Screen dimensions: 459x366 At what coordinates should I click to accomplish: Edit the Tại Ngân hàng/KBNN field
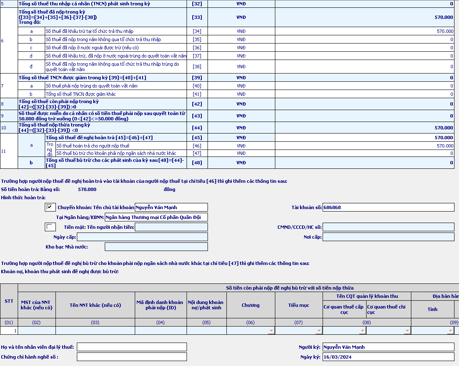pos(156,217)
